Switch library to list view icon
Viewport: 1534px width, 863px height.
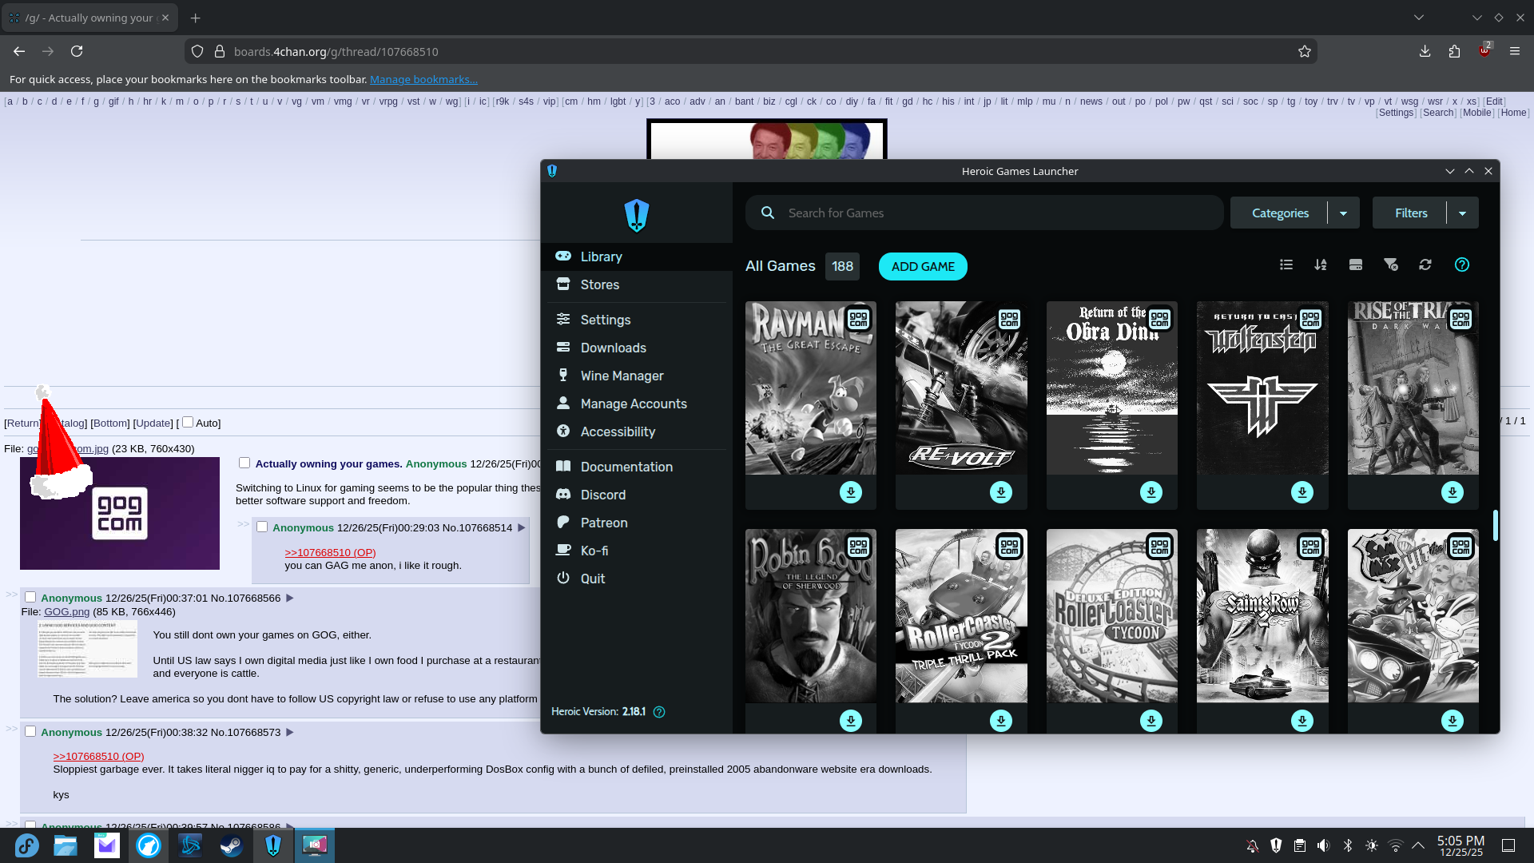click(x=1286, y=264)
